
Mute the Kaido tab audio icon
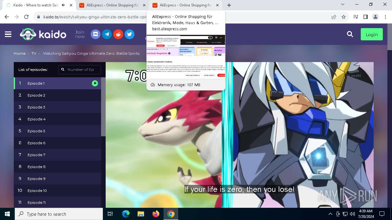tap(63, 5)
